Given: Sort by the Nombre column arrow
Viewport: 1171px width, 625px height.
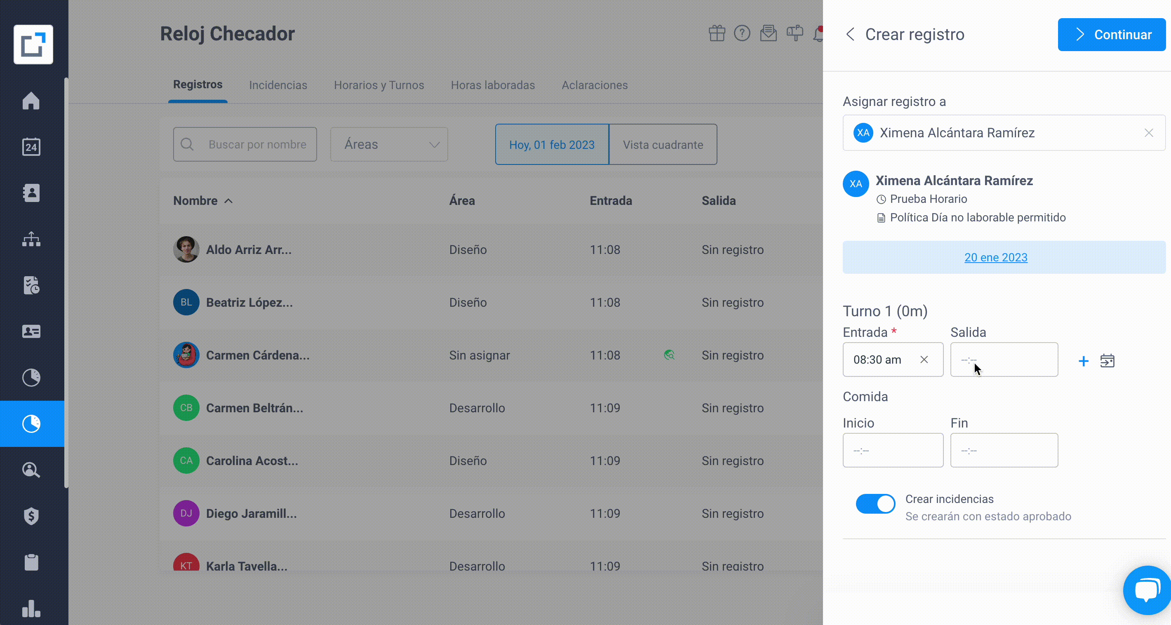Looking at the screenshot, I should (x=229, y=201).
